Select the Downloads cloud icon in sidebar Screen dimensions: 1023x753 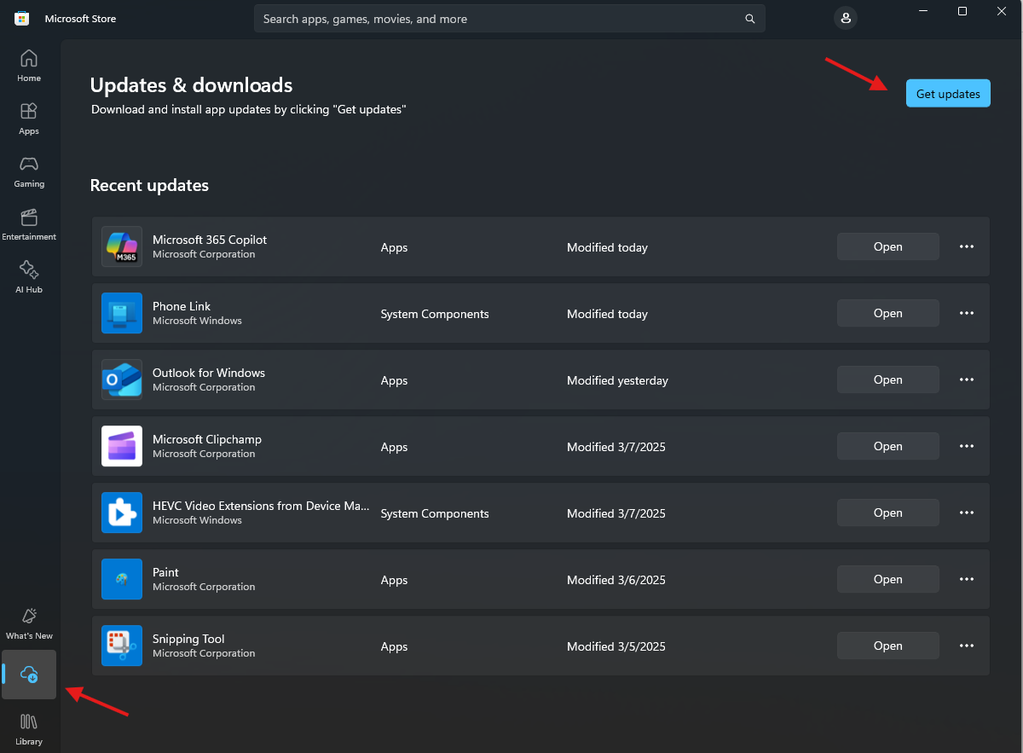click(x=30, y=675)
